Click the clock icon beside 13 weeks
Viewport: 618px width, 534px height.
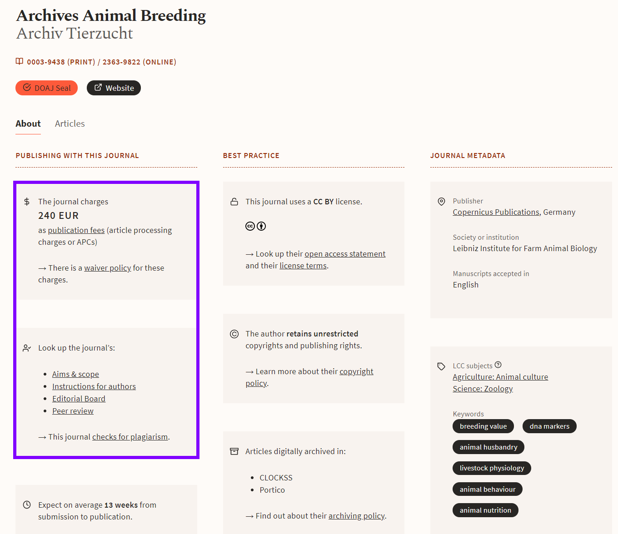[x=27, y=505]
